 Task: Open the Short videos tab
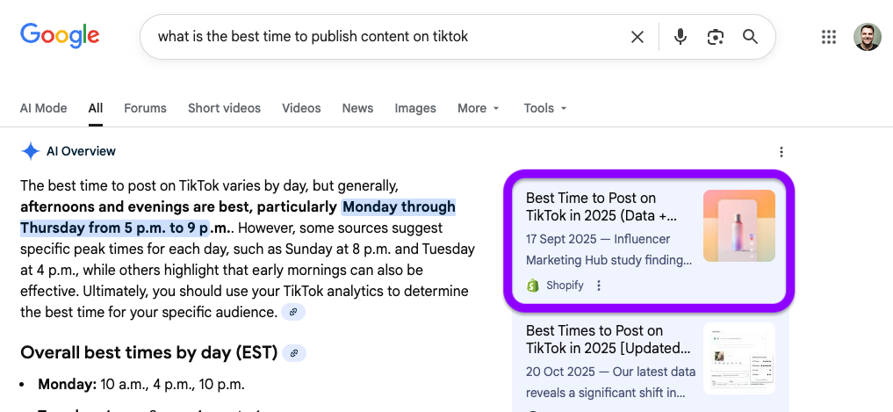[x=224, y=108]
